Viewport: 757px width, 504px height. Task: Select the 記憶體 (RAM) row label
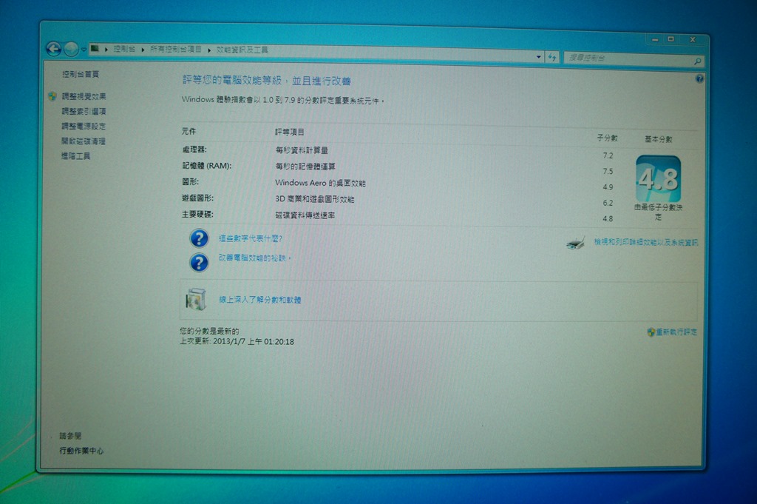click(x=207, y=165)
